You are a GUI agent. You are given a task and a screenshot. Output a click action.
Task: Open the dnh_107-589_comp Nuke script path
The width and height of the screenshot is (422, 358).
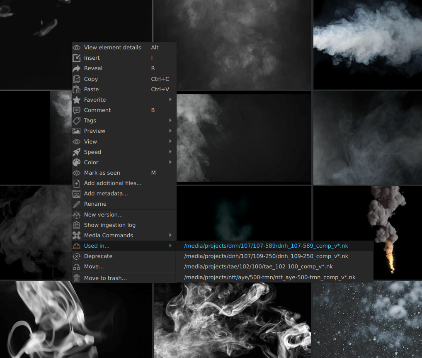coord(266,246)
